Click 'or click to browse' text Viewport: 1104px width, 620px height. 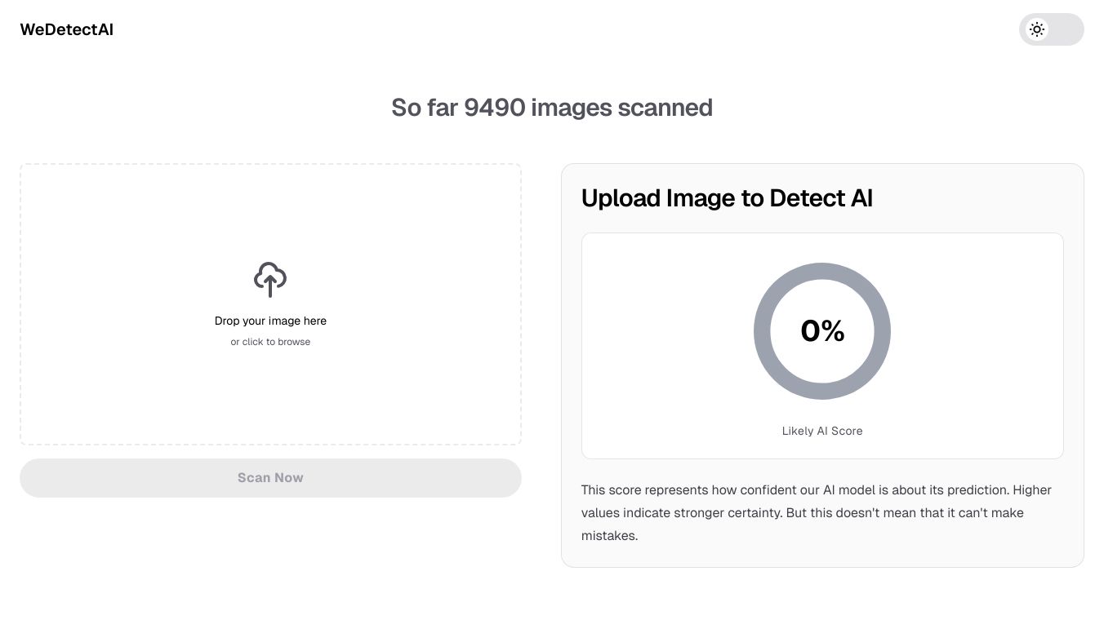270,342
